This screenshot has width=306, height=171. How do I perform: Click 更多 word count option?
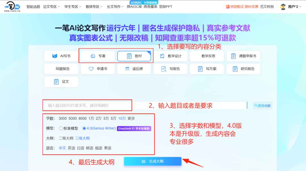pos(131,119)
